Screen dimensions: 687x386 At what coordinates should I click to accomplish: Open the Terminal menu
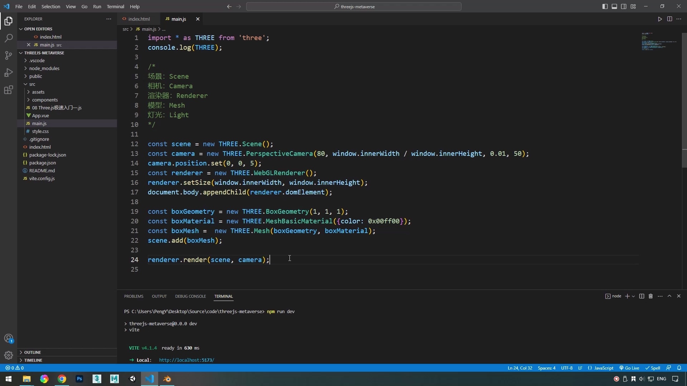click(115, 6)
